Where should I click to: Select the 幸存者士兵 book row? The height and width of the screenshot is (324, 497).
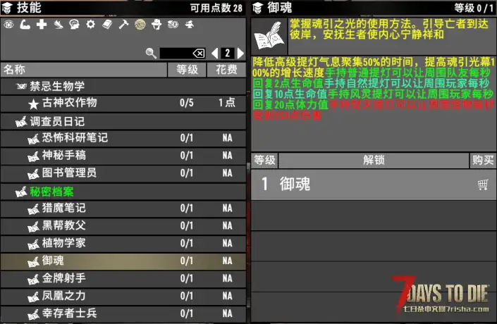[123, 313]
